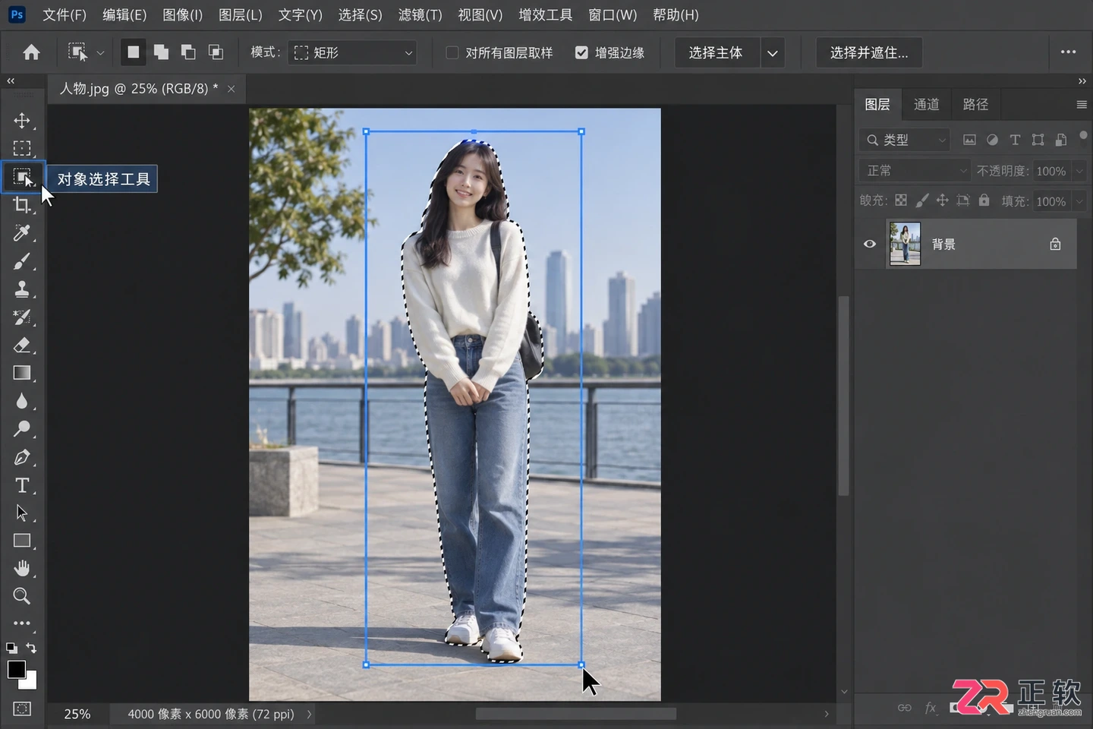The width and height of the screenshot is (1093, 729).
Task: Click the Select and Mask button
Action: 869,52
